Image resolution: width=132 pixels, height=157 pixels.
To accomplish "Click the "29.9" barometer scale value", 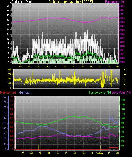I will 122,18.
